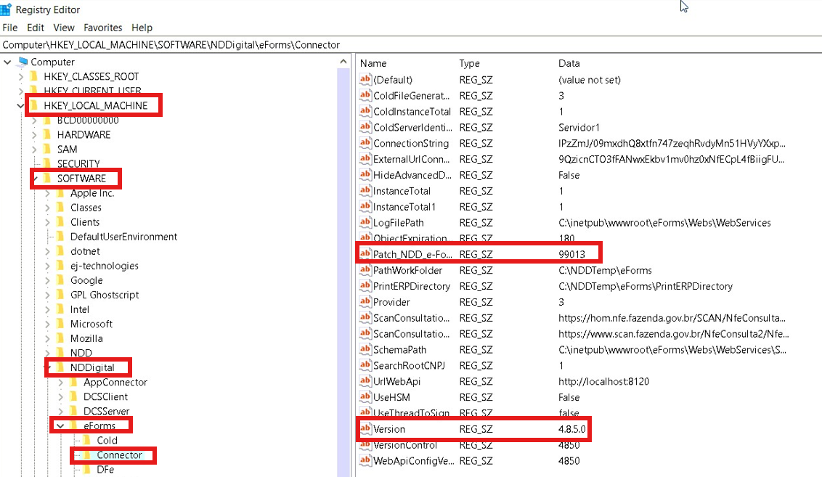
Task: Select the ColdFileGenerat... value name
Action: point(411,95)
